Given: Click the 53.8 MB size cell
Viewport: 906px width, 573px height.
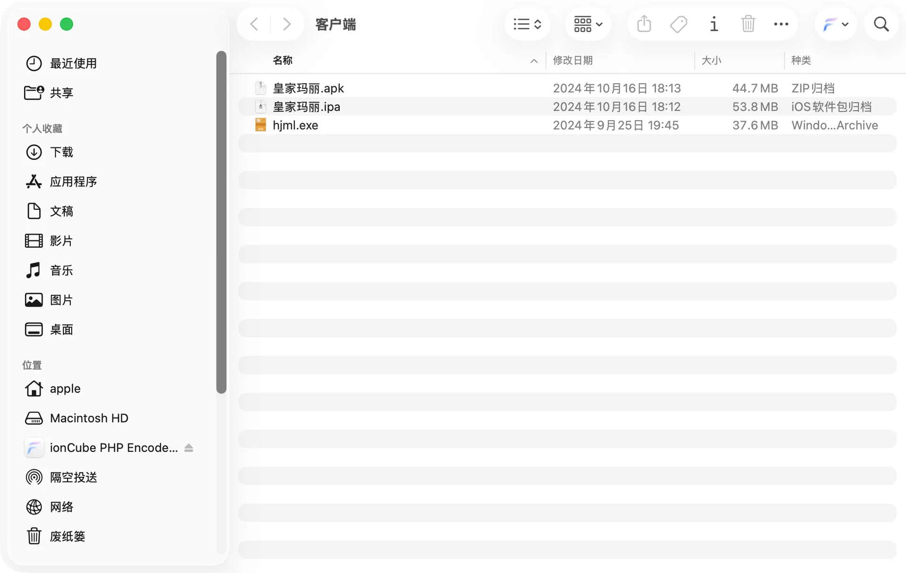Looking at the screenshot, I should coord(755,107).
